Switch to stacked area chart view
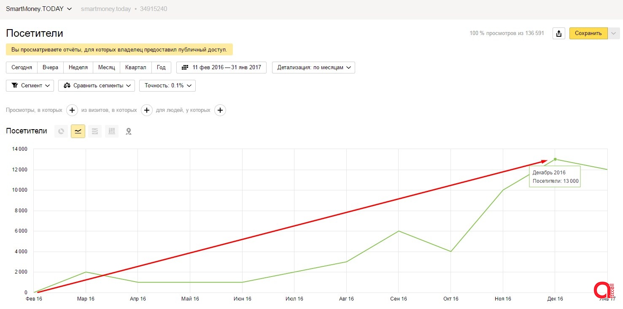 coord(95,131)
